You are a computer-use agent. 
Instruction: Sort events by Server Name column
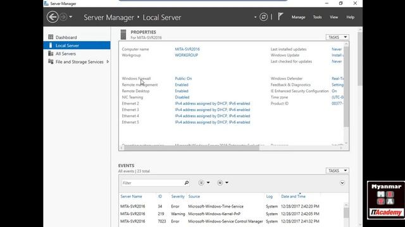click(x=131, y=196)
